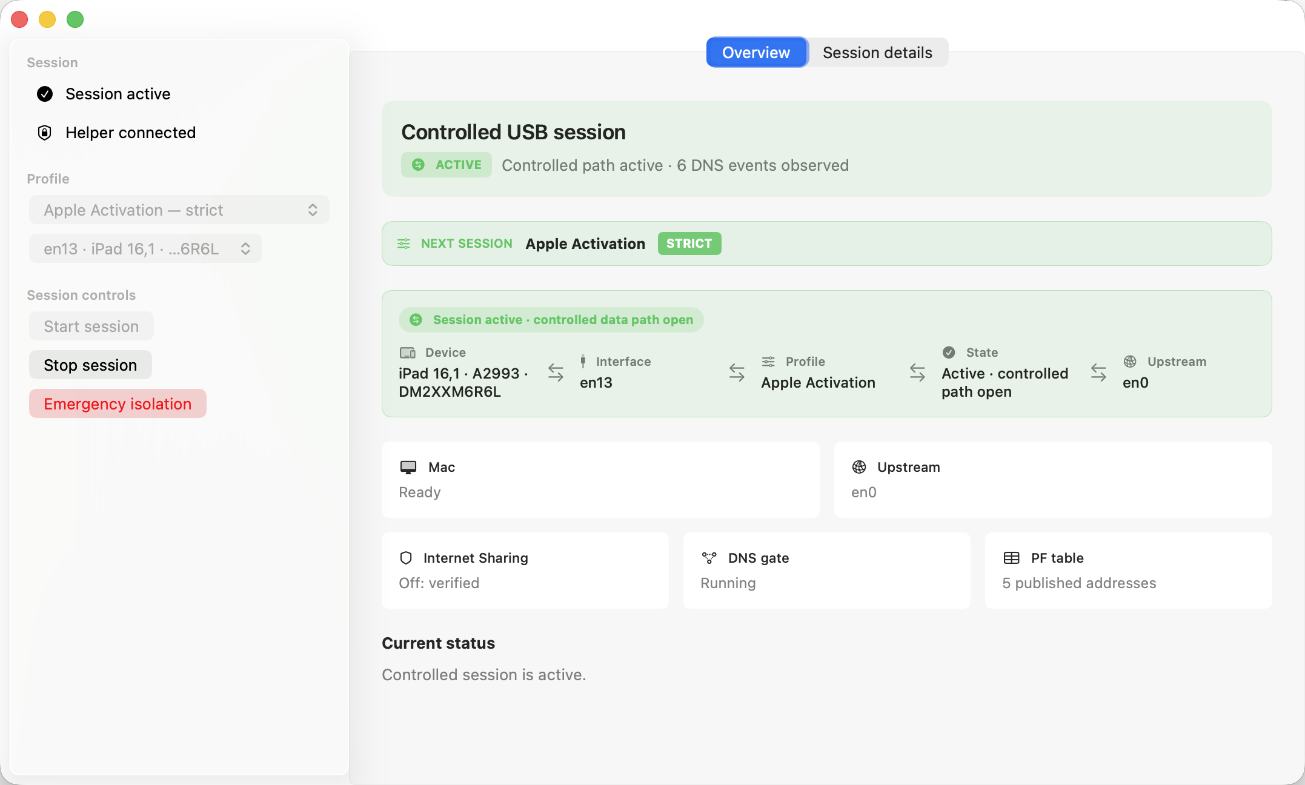
Task: Click the arrows icon between Interface and Profile
Action: (737, 372)
